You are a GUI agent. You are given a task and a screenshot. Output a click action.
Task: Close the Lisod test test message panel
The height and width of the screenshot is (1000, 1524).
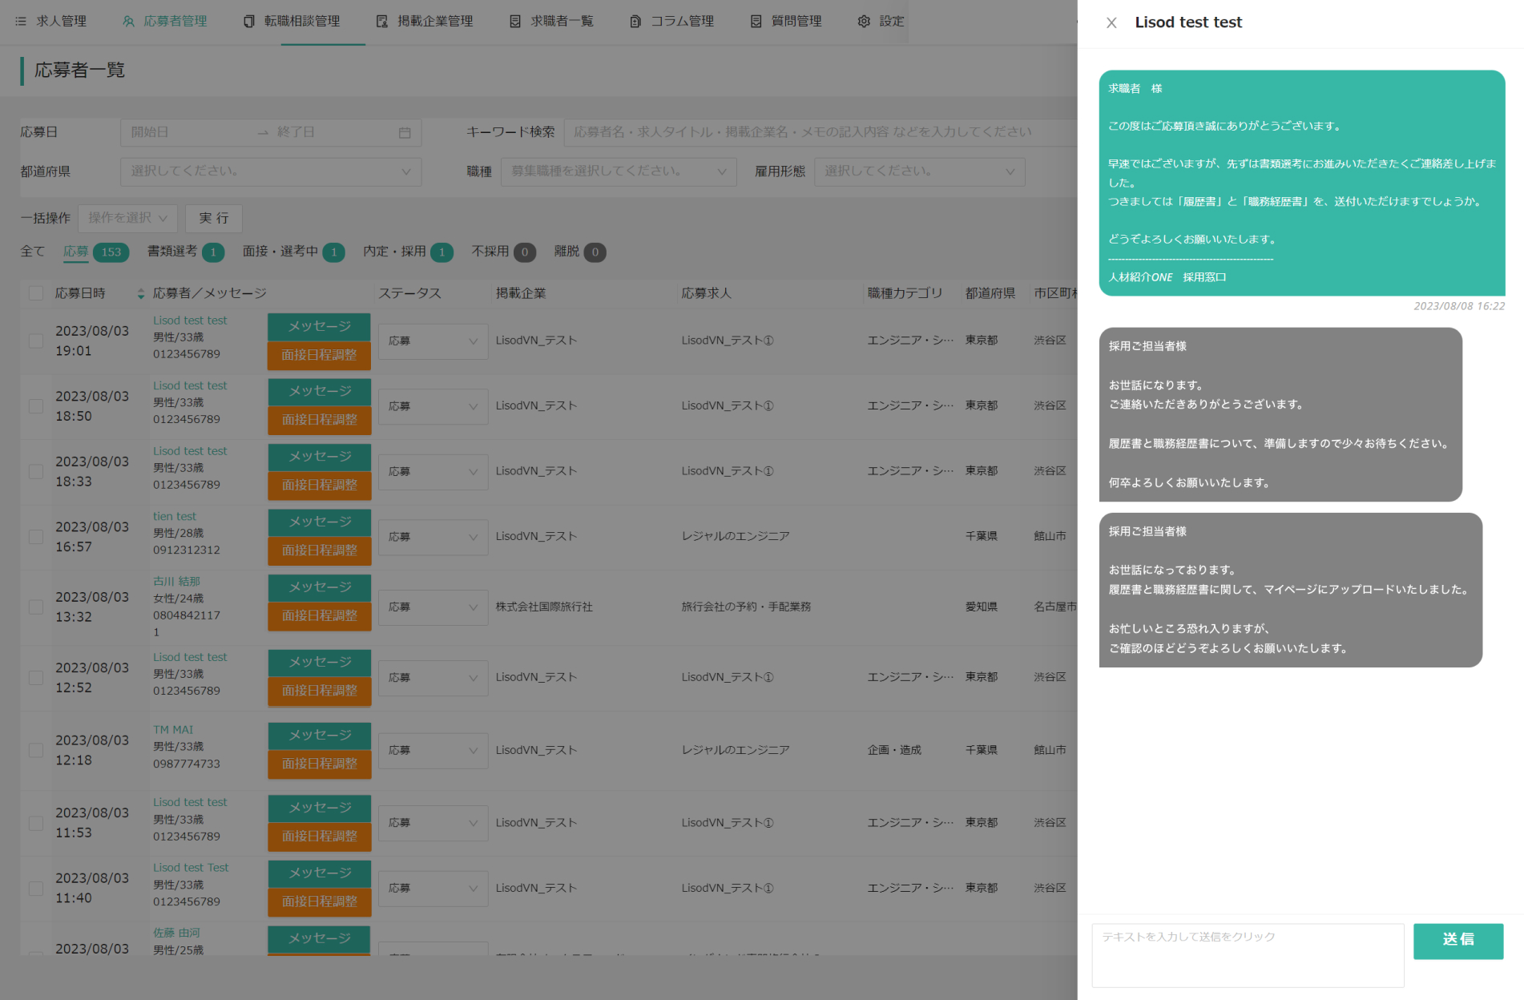point(1111,22)
